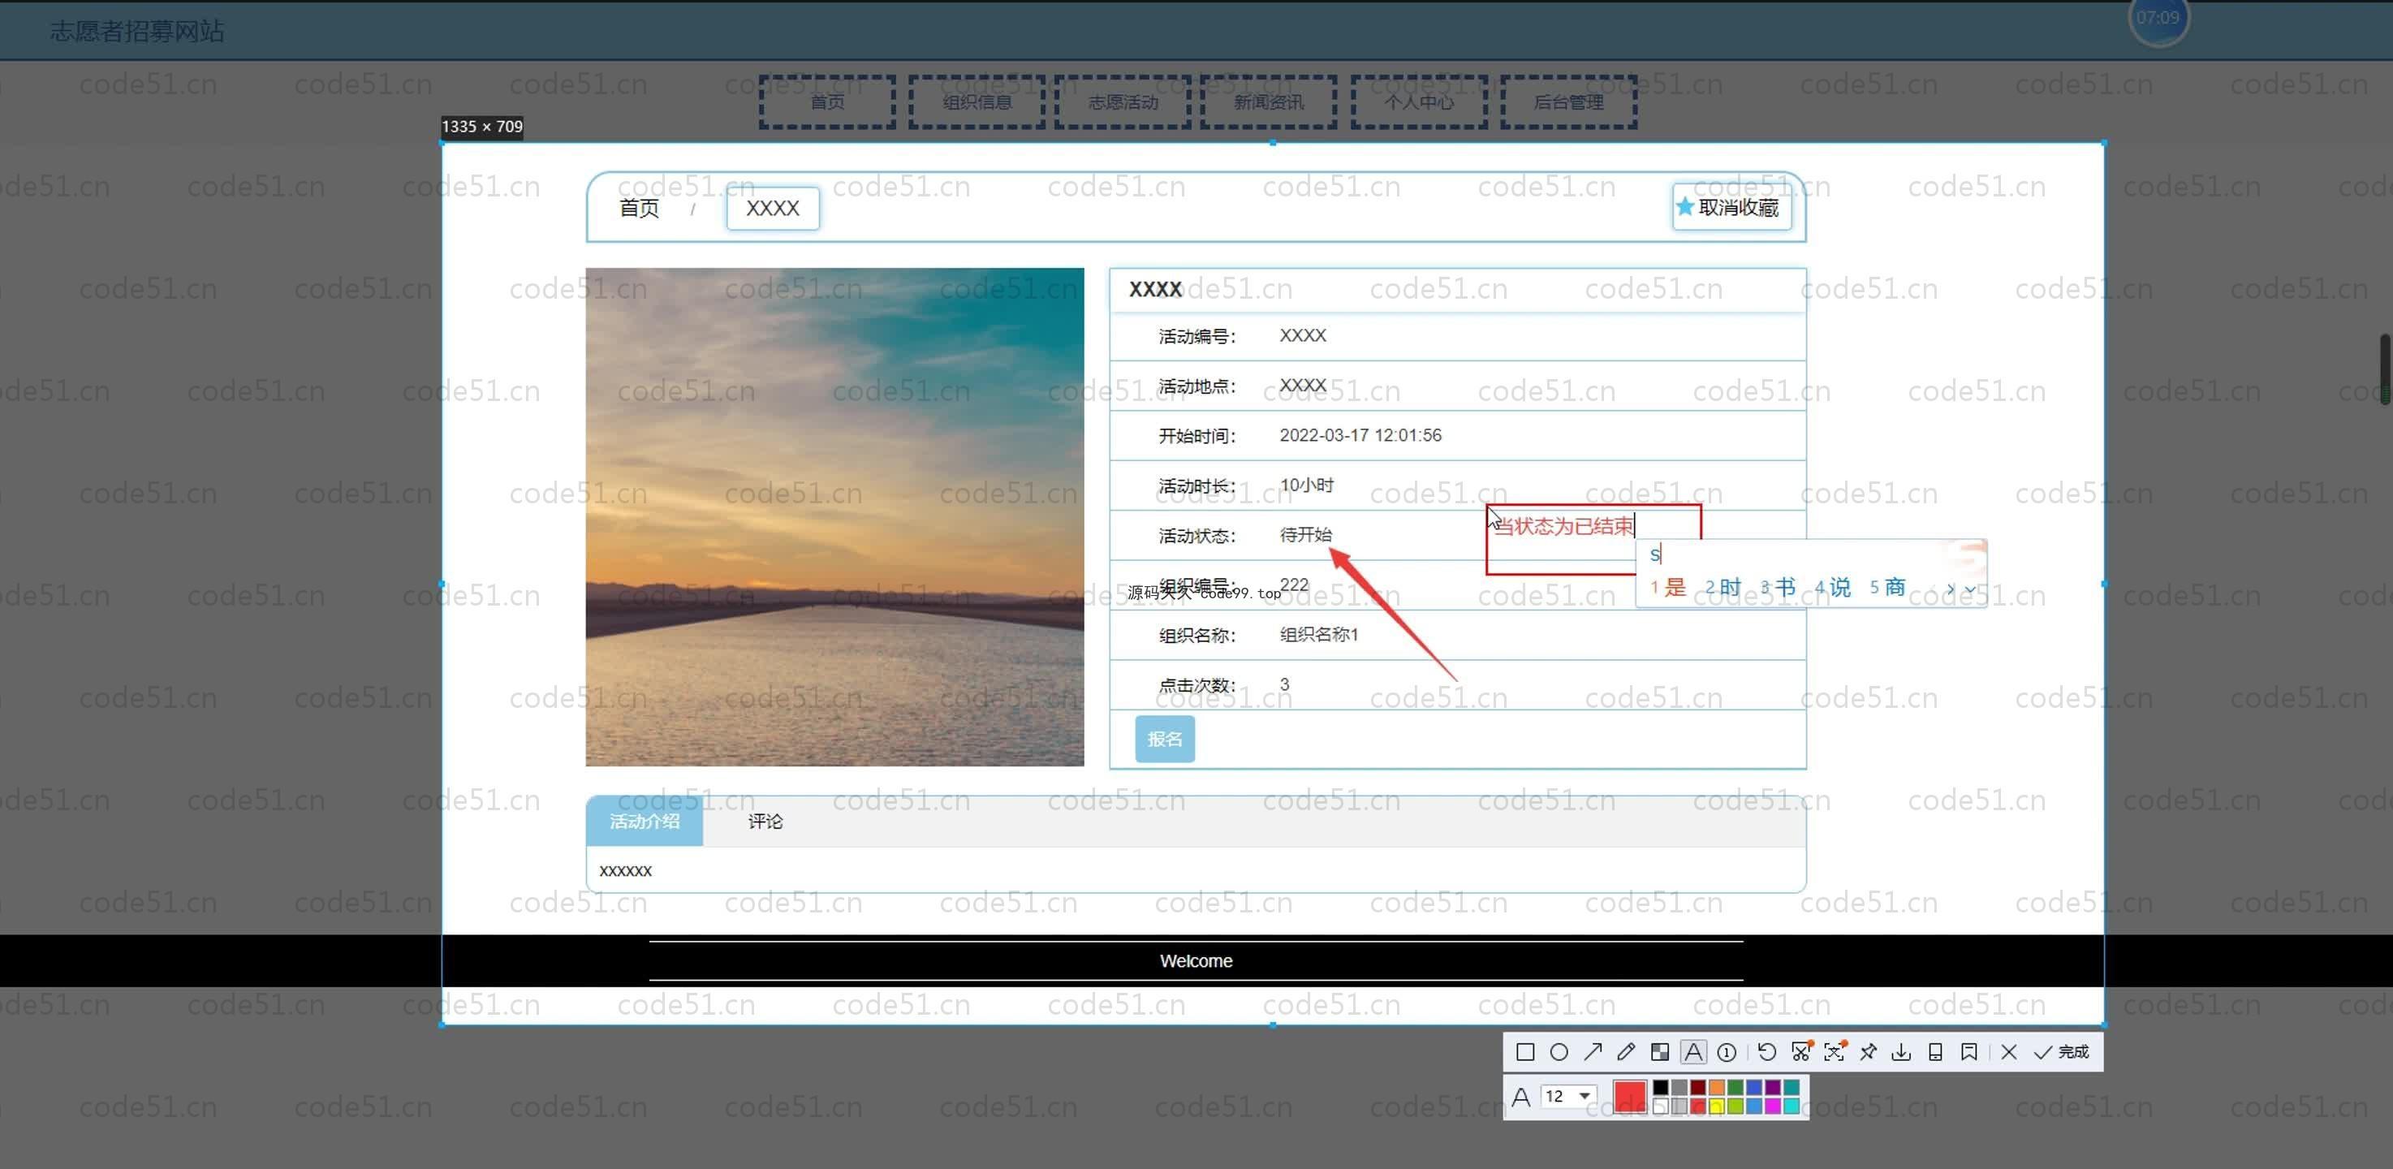Click the current red color preview
2393x1169 pixels.
tap(1630, 1097)
